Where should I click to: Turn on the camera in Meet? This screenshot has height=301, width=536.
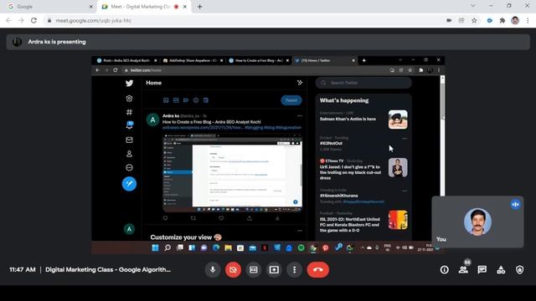[233, 269]
